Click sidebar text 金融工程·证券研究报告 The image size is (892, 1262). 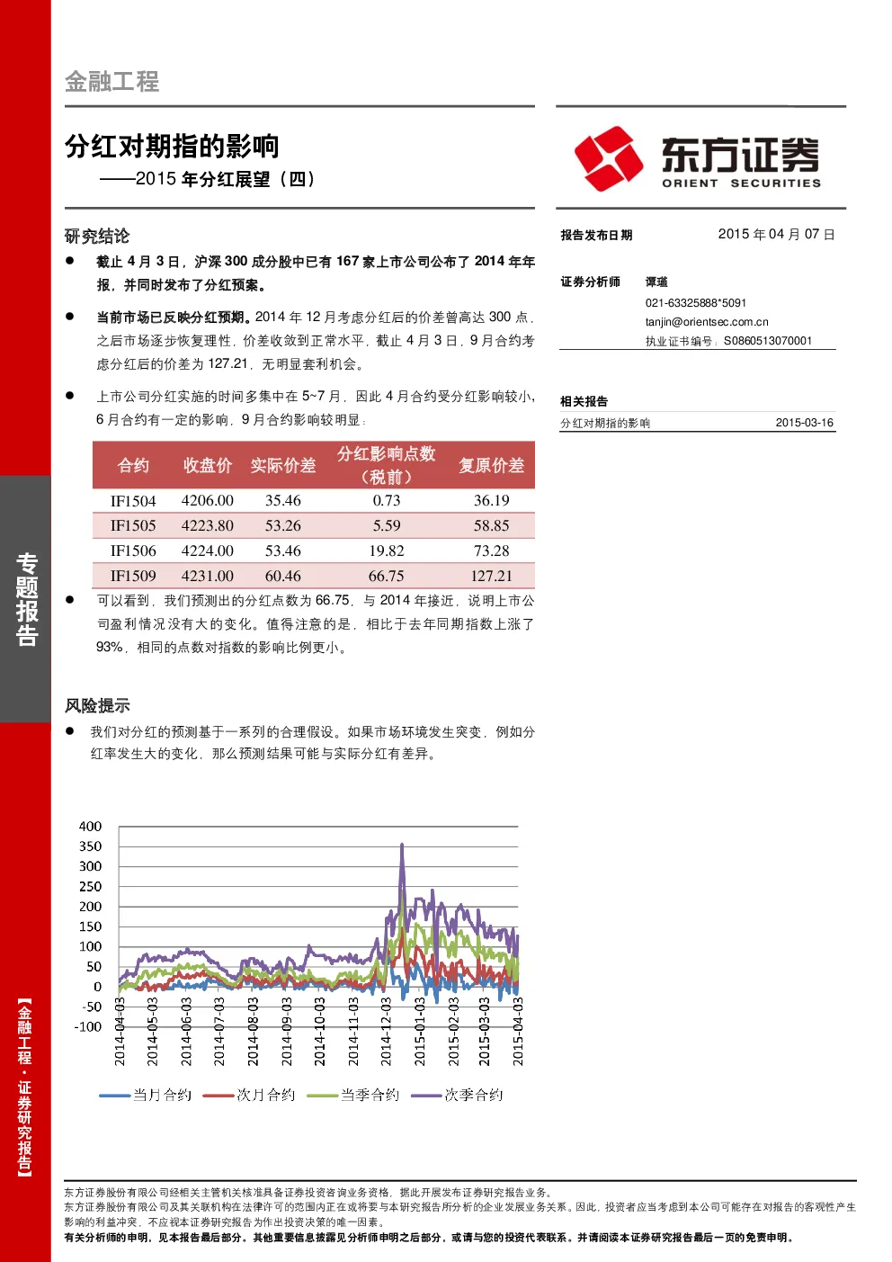(x=25, y=1086)
